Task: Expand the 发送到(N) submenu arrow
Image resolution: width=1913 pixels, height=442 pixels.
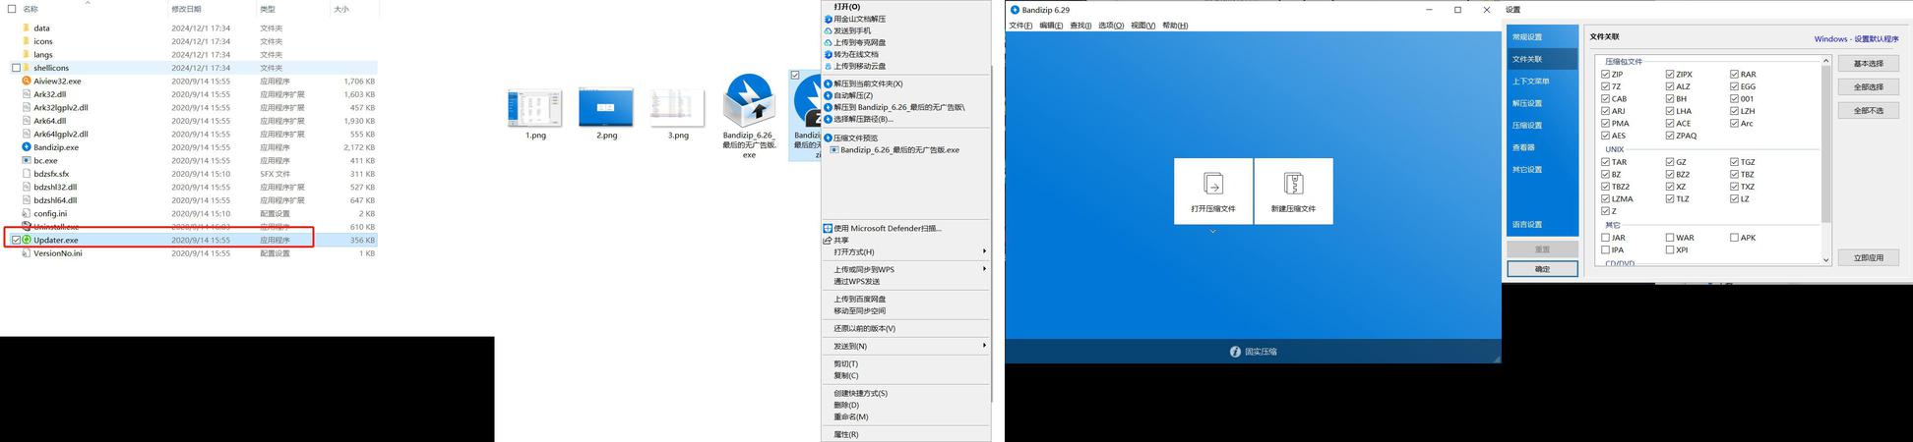Action: coord(984,346)
